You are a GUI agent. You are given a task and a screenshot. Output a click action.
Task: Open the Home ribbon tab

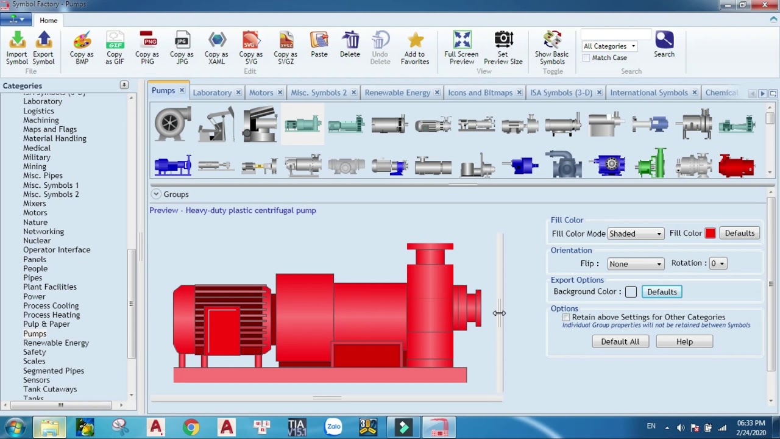point(48,20)
